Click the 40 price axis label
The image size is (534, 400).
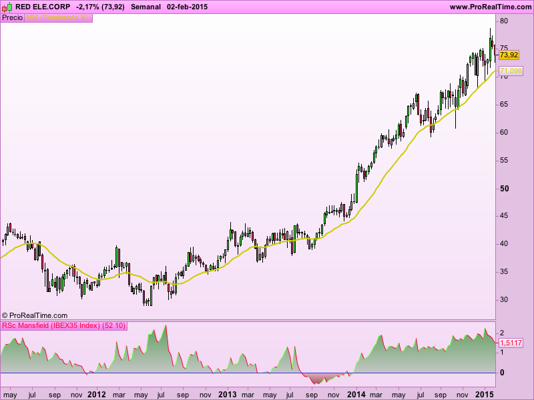(x=504, y=243)
